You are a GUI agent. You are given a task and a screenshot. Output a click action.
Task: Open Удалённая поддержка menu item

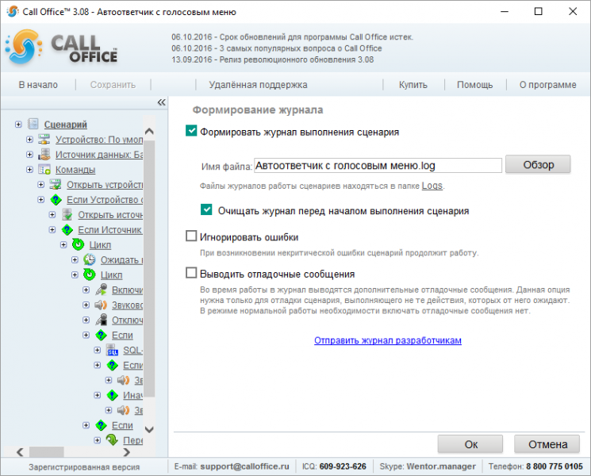(258, 85)
